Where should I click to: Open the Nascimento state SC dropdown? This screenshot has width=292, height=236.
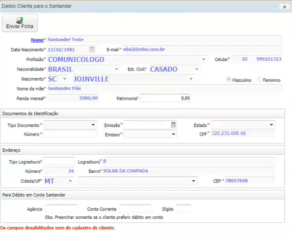[x=64, y=79]
